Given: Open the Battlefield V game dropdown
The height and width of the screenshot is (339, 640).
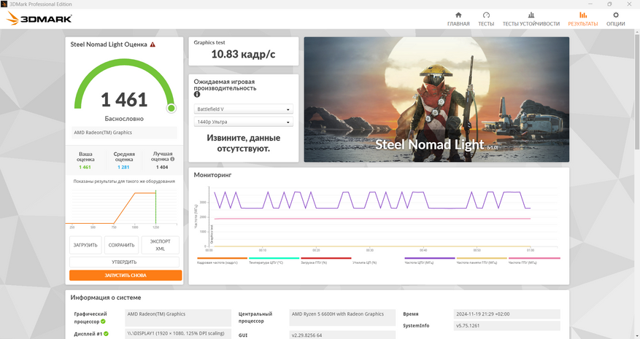Looking at the screenshot, I should [243, 109].
